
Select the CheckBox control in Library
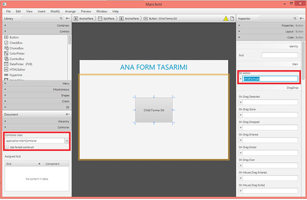(16, 43)
